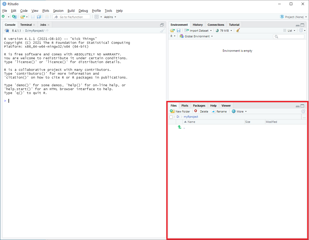Switch to the Plots tab in the lower pane

click(x=185, y=106)
